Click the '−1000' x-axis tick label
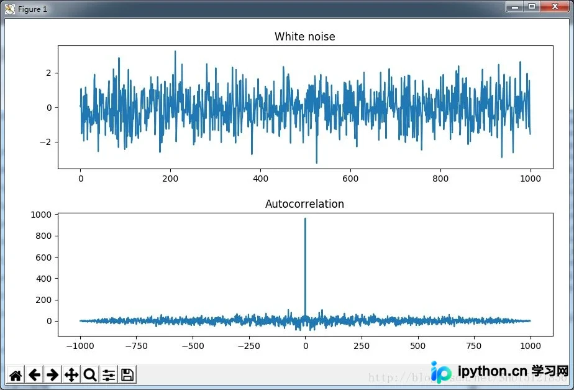The width and height of the screenshot is (574, 390). point(80,346)
